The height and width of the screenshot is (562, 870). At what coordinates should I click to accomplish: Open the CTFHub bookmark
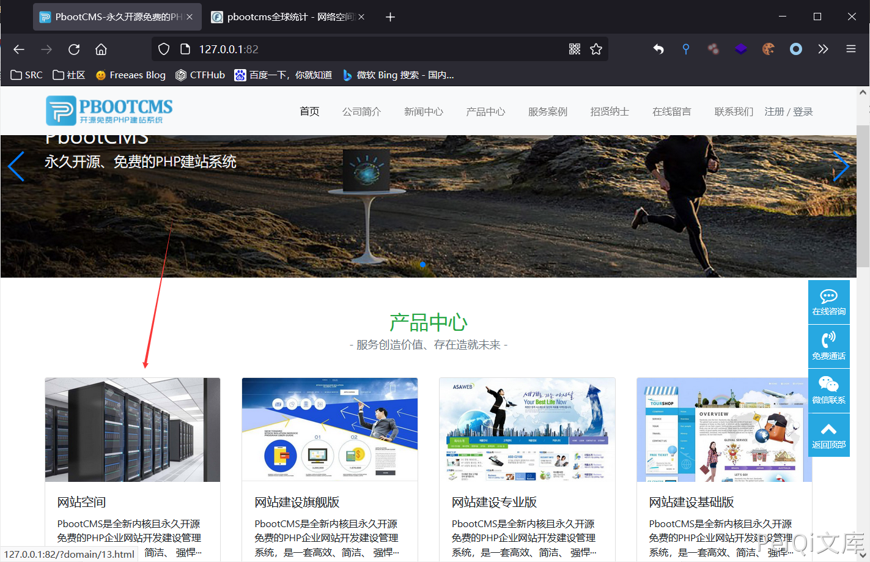[200, 75]
